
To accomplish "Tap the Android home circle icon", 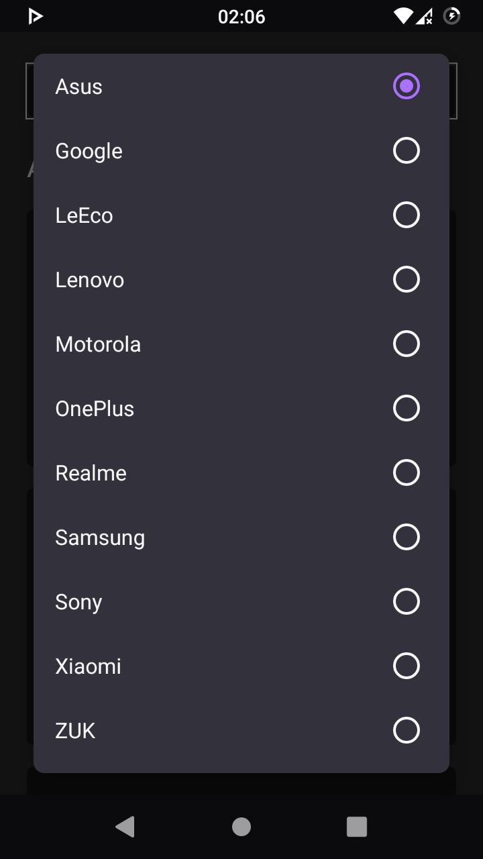I will click(241, 827).
